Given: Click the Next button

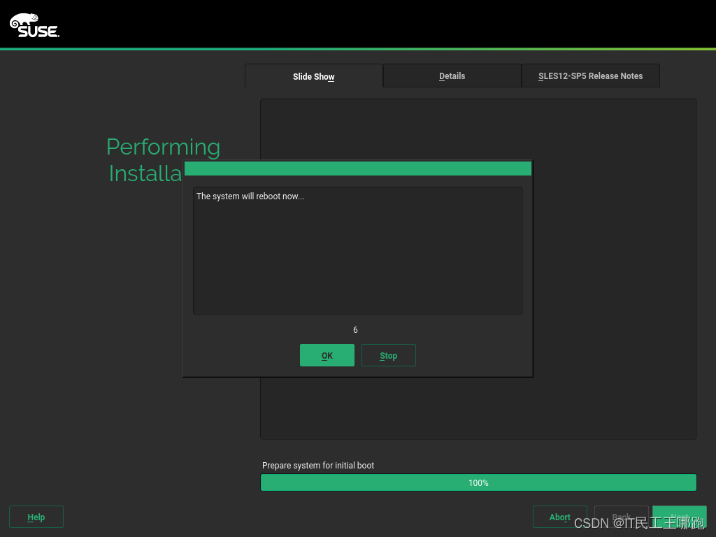Looking at the screenshot, I should coord(678,517).
